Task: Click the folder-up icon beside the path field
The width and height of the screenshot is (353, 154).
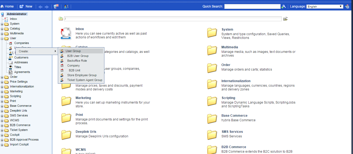Action: pos(61,19)
